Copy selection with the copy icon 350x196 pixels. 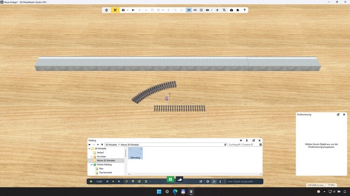click(153, 10)
